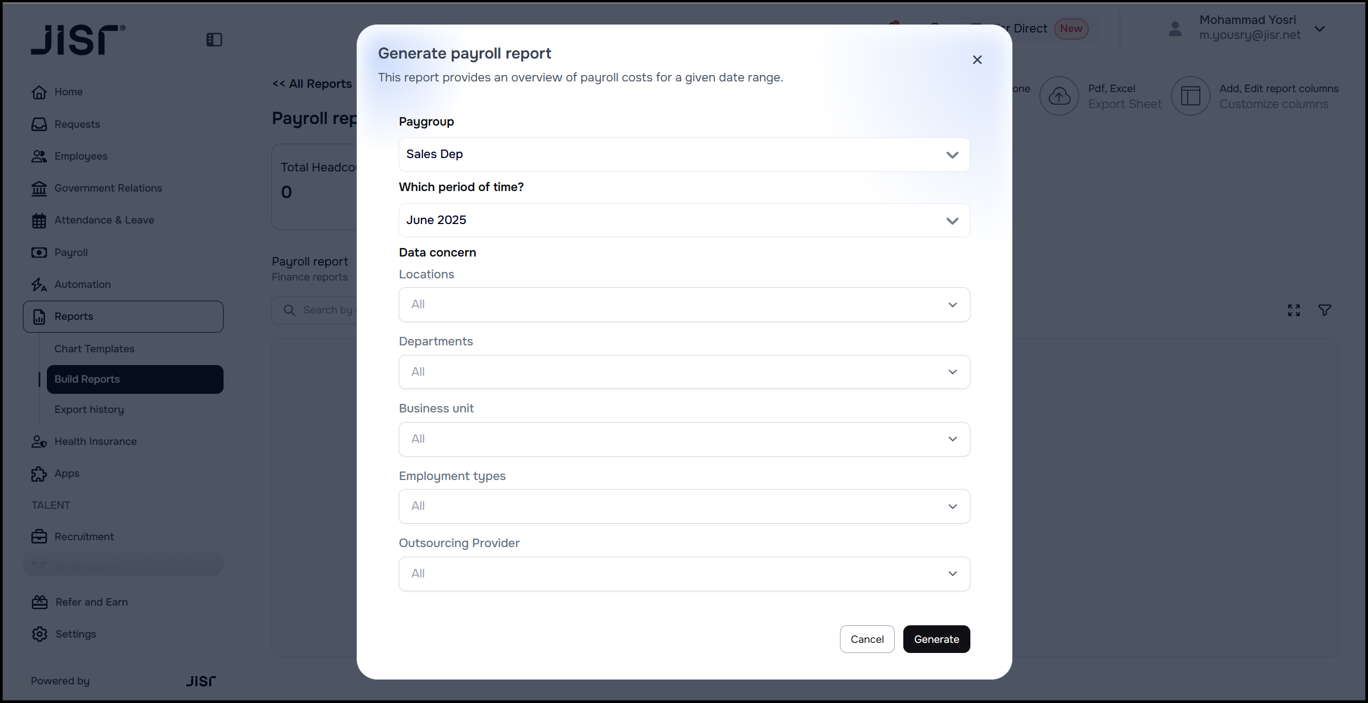The width and height of the screenshot is (1368, 703).
Task: Click the filter funnel icon
Action: point(1324,310)
